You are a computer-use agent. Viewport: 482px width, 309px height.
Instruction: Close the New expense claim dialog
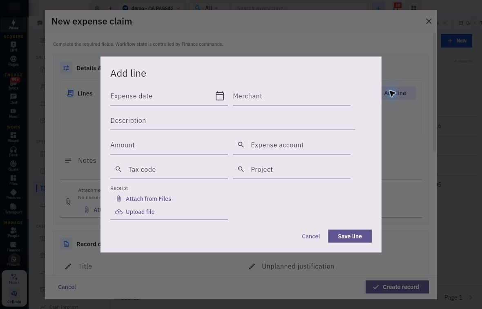click(x=429, y=21)
